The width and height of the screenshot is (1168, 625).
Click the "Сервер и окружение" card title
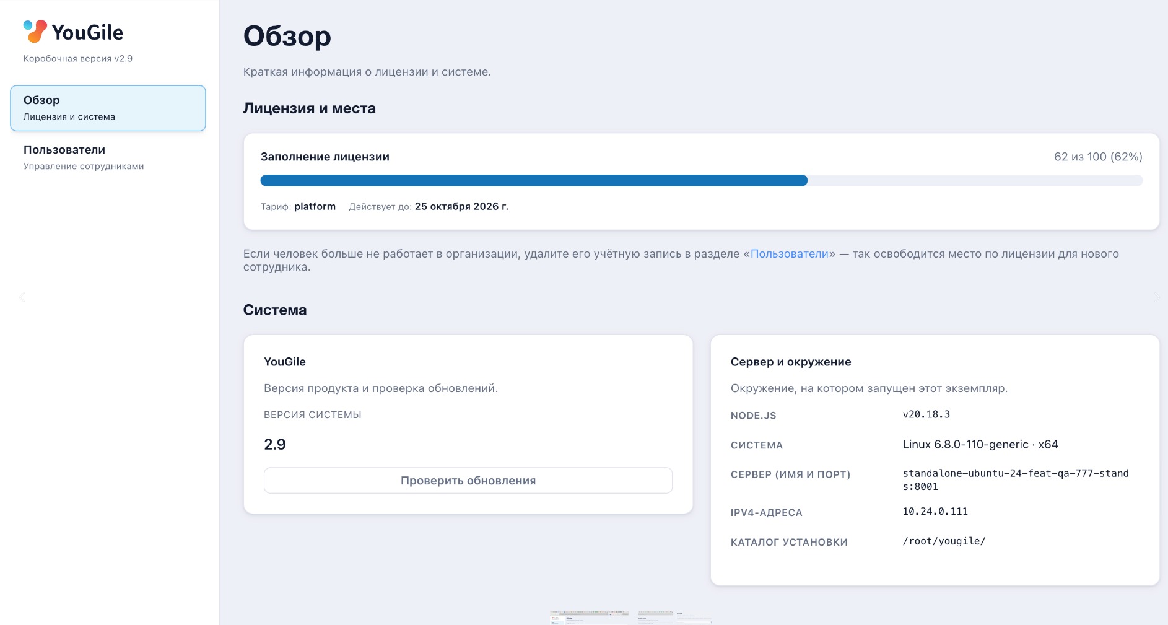[x=791, y=362]
